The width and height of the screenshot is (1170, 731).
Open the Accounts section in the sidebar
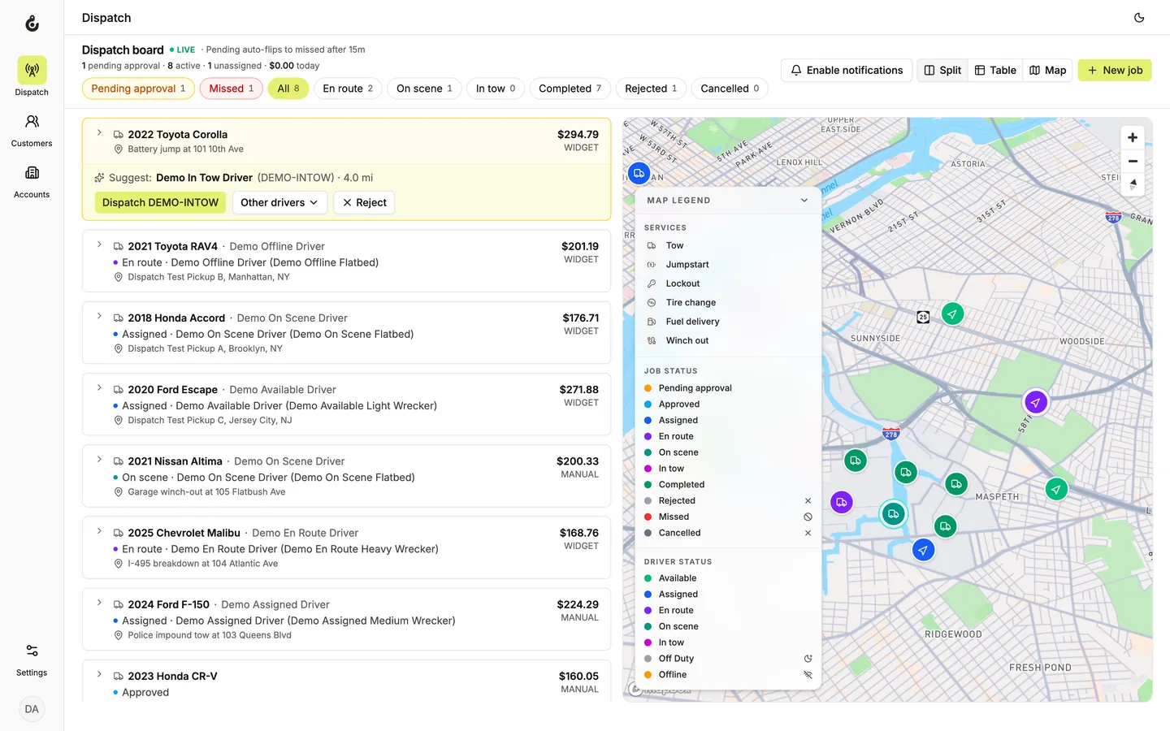coord(32,181)
